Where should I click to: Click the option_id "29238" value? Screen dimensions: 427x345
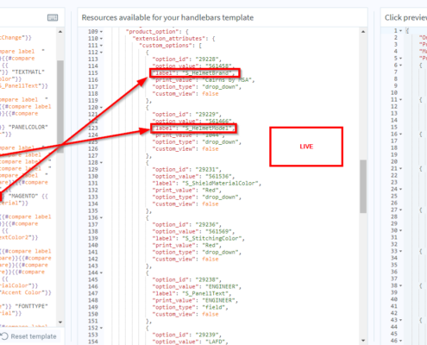click(207, 279)
